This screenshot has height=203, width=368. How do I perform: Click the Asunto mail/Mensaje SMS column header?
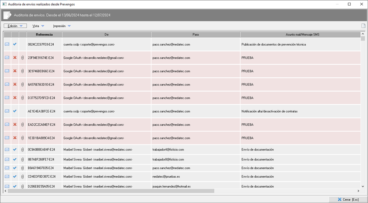coord(302,35)
